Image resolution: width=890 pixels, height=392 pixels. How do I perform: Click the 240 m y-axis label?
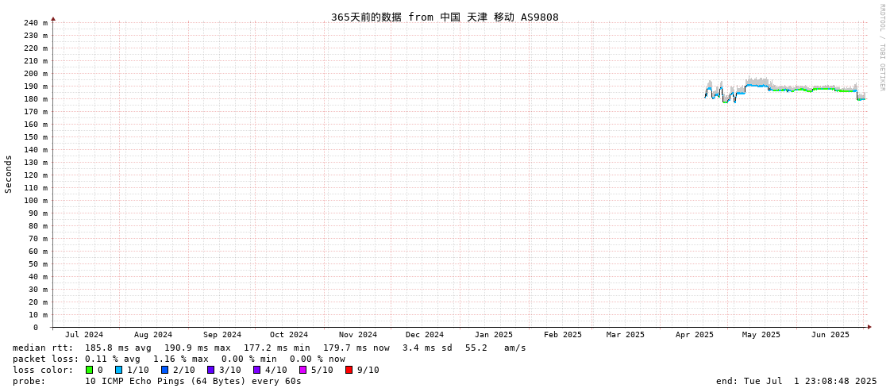point(37,23)
